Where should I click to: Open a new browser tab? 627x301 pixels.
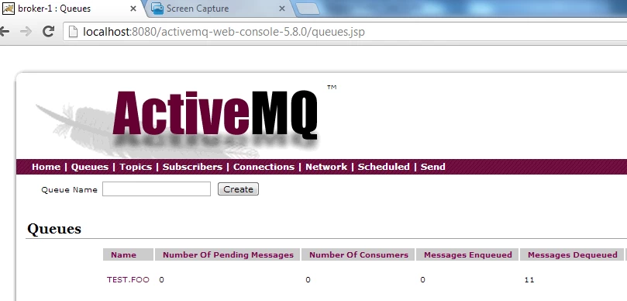pos(308,9)
